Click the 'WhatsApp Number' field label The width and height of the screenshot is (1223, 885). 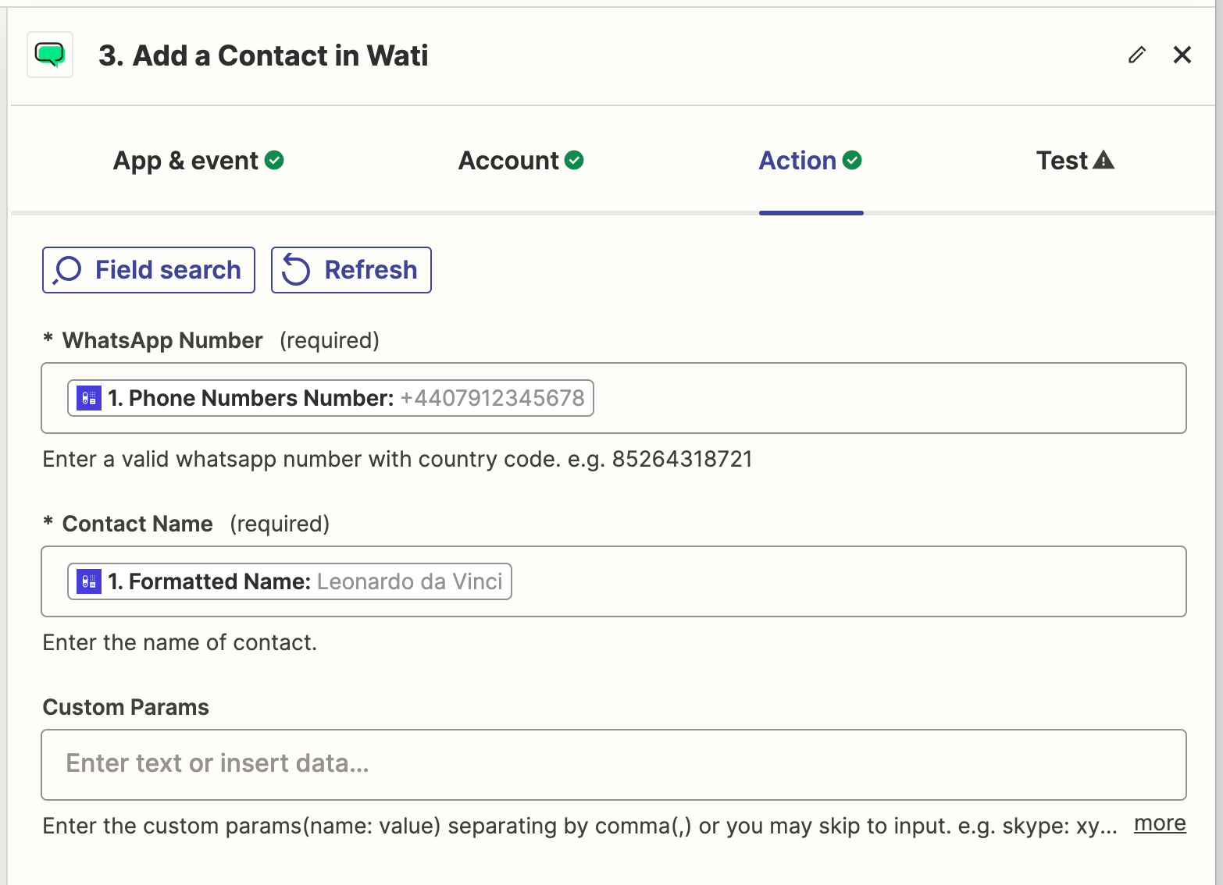[x=162, y=340]
